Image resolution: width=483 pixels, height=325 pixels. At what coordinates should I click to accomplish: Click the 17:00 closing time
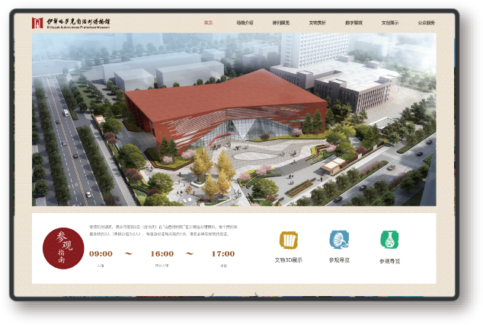pyautogui.click(x=223, y=254)
